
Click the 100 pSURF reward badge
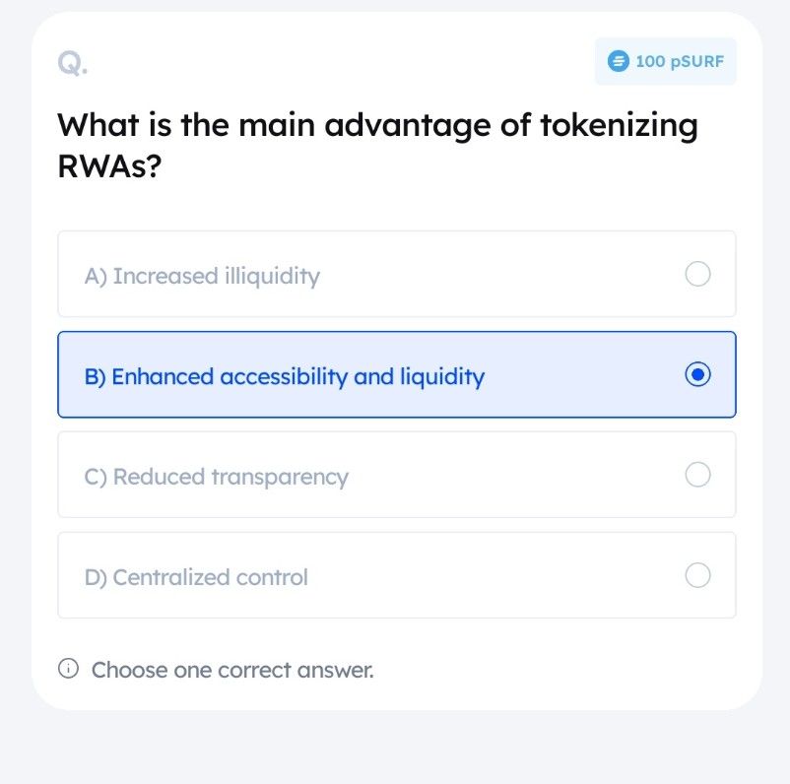[x=665, y=61]
